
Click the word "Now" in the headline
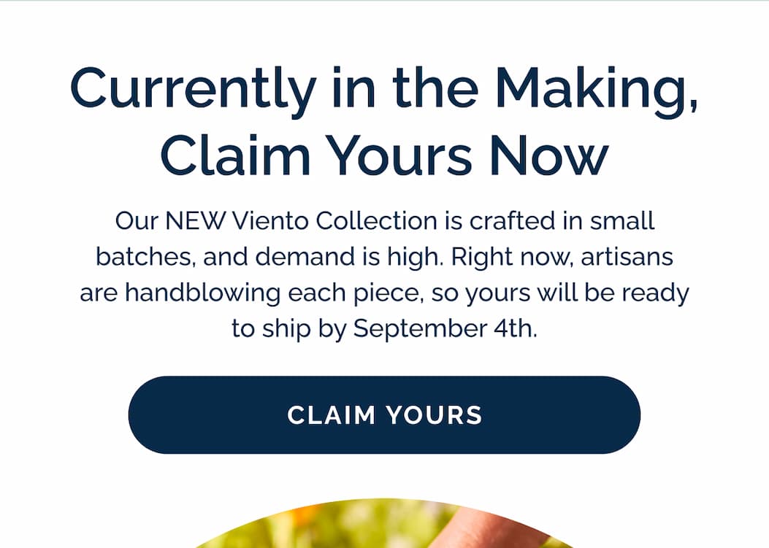coord(548,155)
